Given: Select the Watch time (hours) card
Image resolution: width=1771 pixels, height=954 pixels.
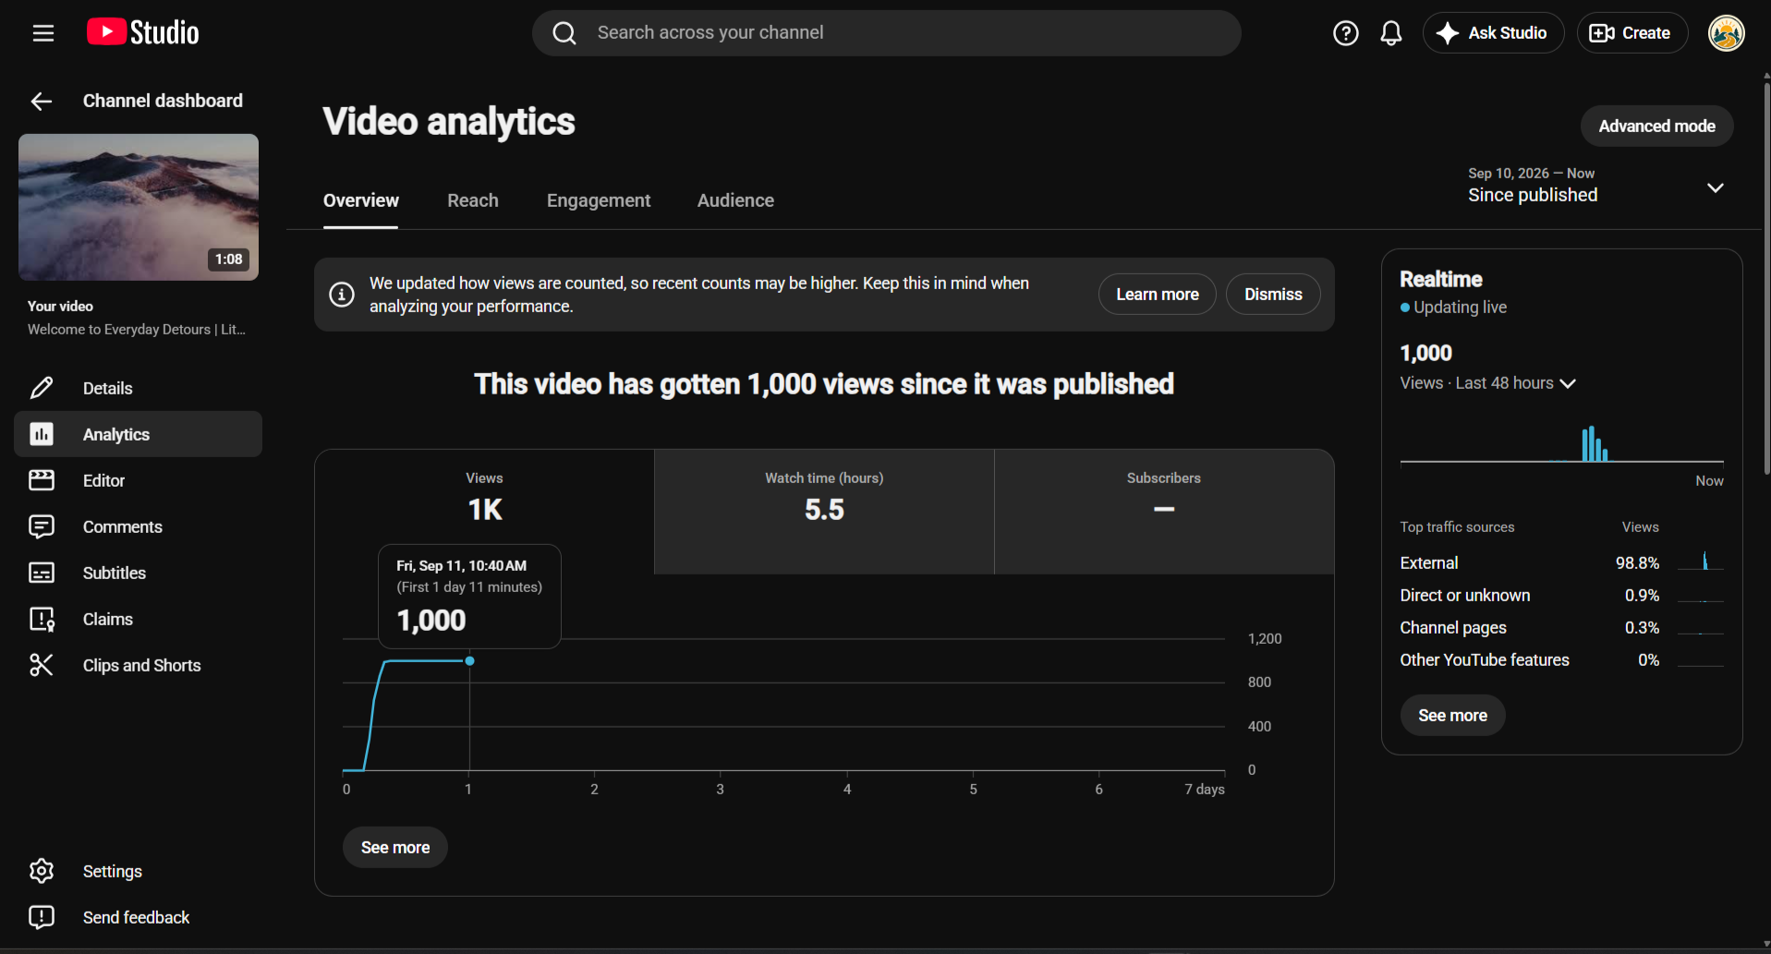Looking at the screenshot, I should pos(824,512).
